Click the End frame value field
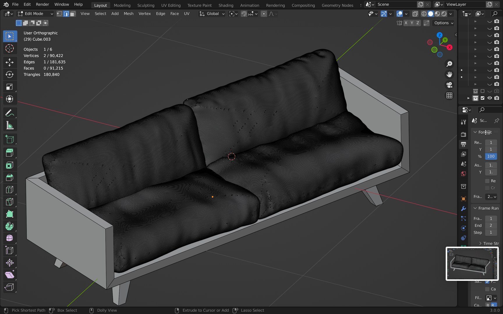The height and width of the screenshot is (314, 503). coord(491,226)
